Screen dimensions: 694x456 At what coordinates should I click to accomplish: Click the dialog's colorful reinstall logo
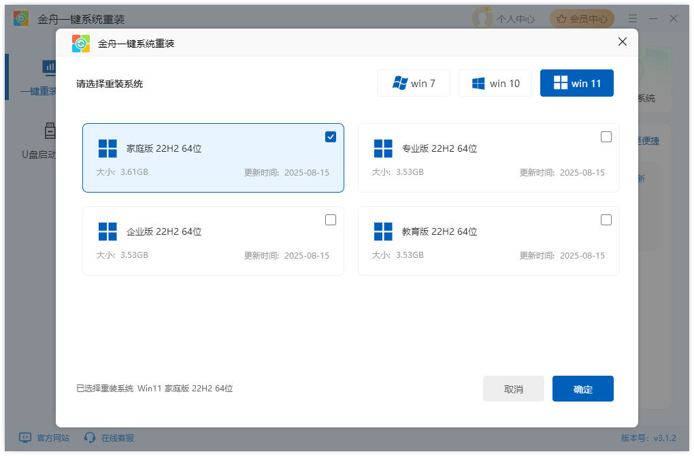tap(81, 44)
